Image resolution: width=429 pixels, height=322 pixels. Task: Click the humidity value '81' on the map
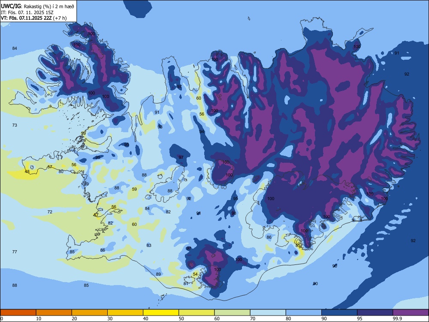[x=186, y=284]
